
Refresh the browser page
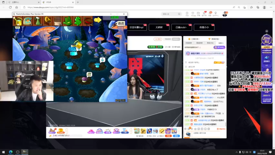point(10,7)
